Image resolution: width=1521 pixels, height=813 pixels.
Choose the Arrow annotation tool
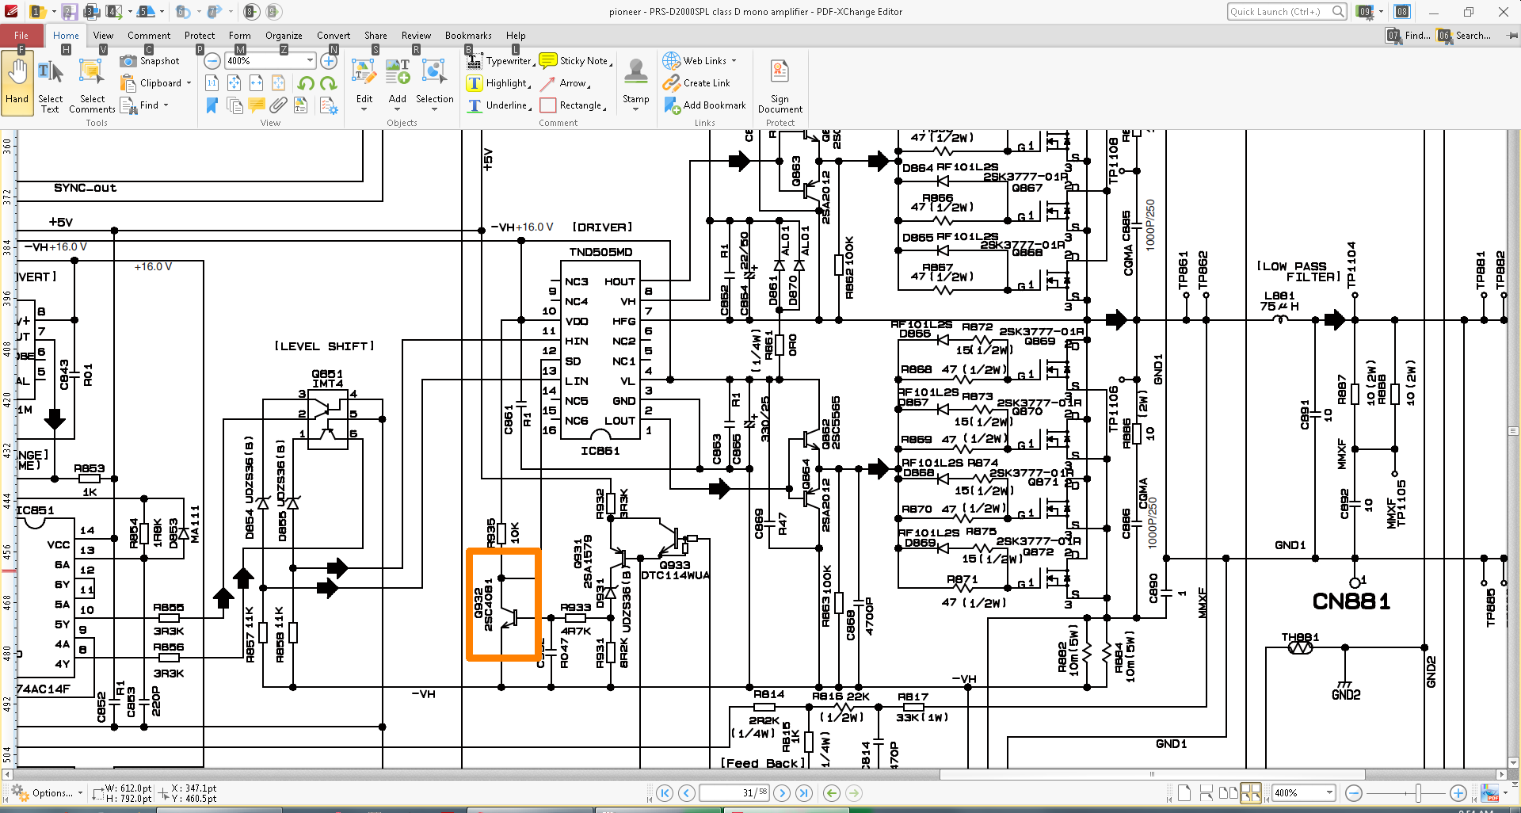pyautogui.click(x=565, y=83)
